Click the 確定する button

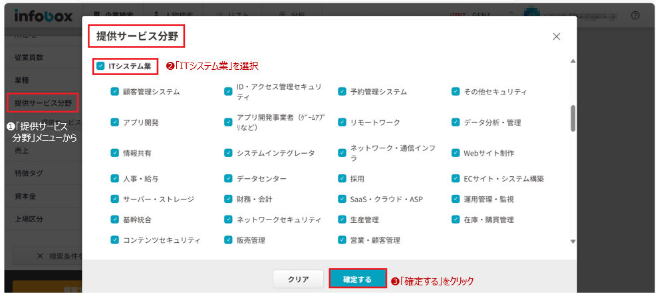click(x=357, y=279)
